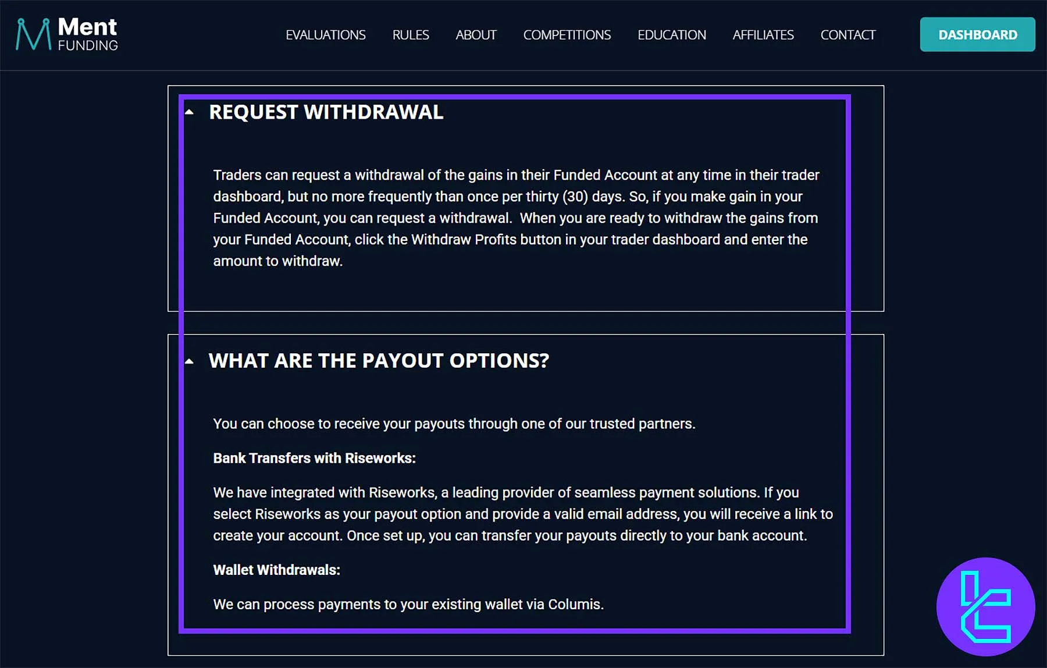The height and width of the screenshot is (668, 1047).
Task: Navigate to Competitions
Action: pos(567,35)
